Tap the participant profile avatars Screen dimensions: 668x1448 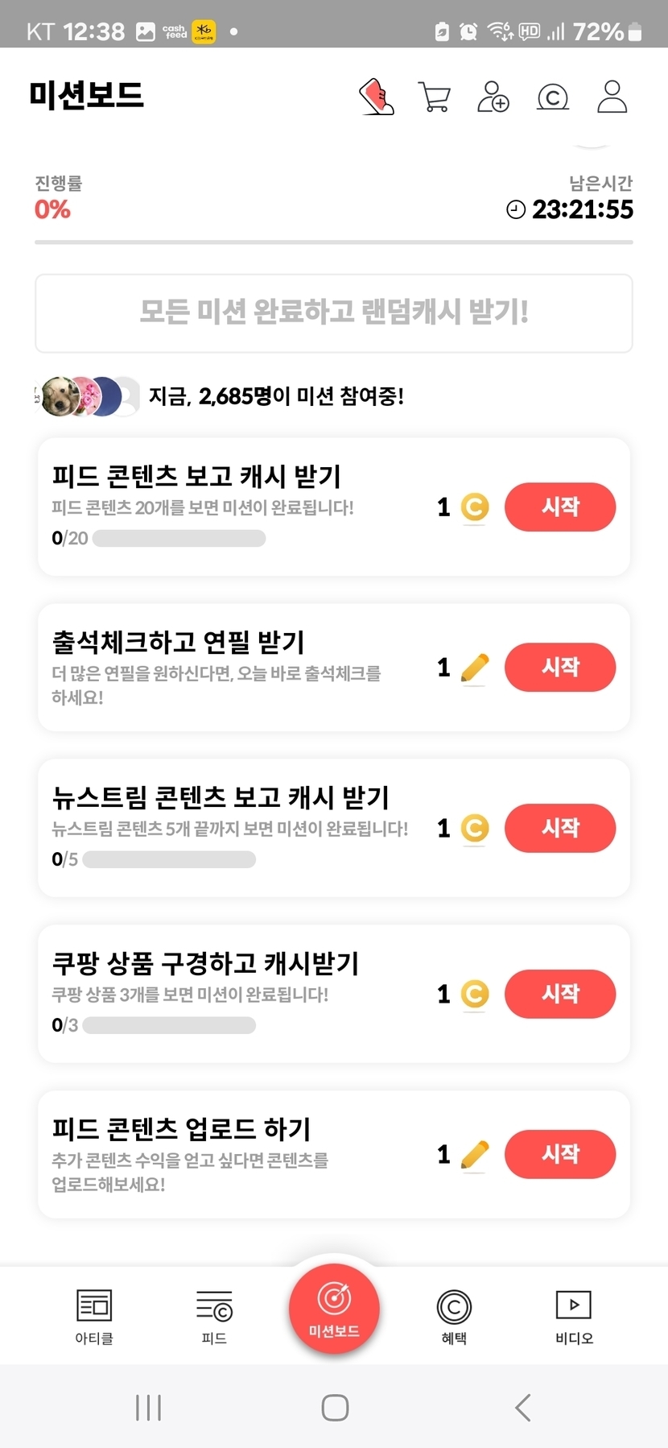point(87,396)
